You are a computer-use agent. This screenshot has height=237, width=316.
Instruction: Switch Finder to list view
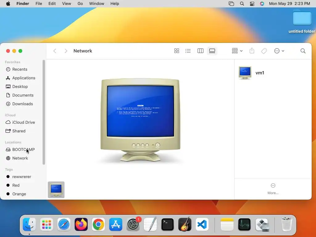188,51
